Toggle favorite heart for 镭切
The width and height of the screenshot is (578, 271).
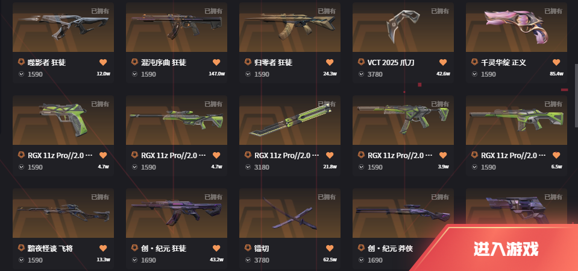click(330, 249)
